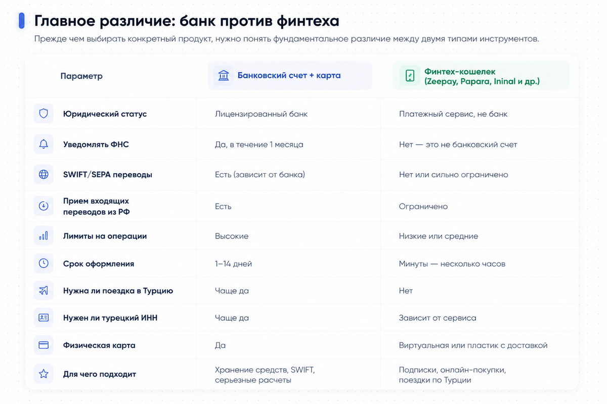Click the Лимиты на операции row label
The image size is (607, 404).
pyautogui.click(x=105, y=236)
